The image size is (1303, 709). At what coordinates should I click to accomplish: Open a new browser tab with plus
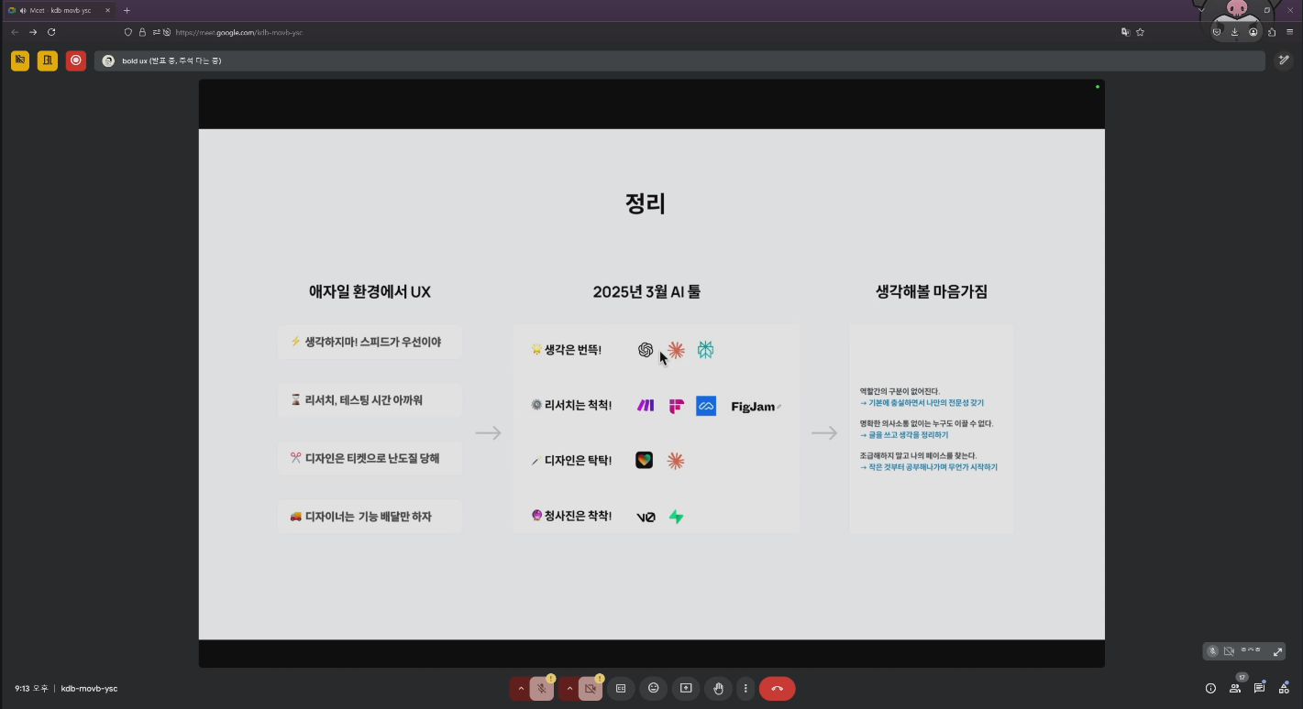127,10
